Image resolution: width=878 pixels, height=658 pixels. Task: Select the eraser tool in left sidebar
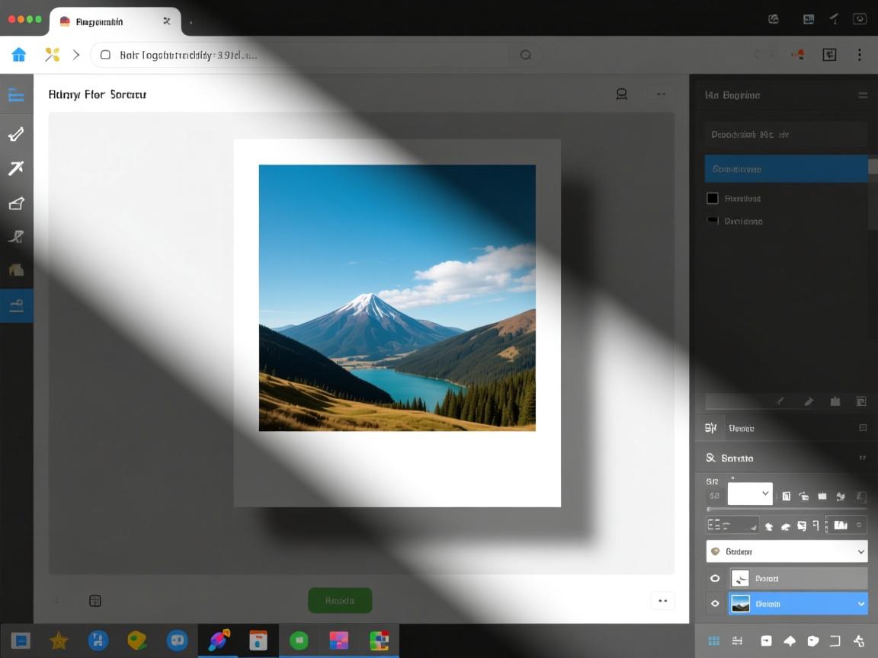16,203
